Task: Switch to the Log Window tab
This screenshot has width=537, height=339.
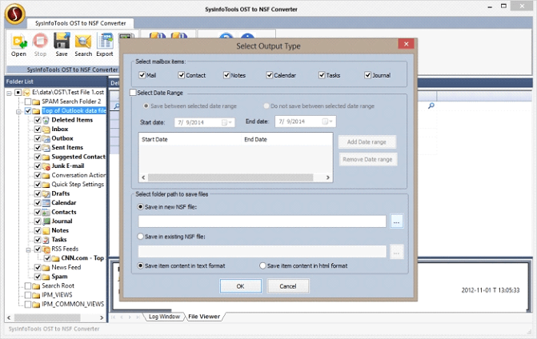Action: 164,317
